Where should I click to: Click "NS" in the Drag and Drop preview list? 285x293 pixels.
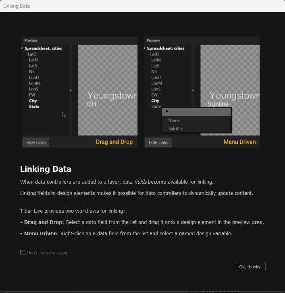pyautogui.click(x=32, y=71)
